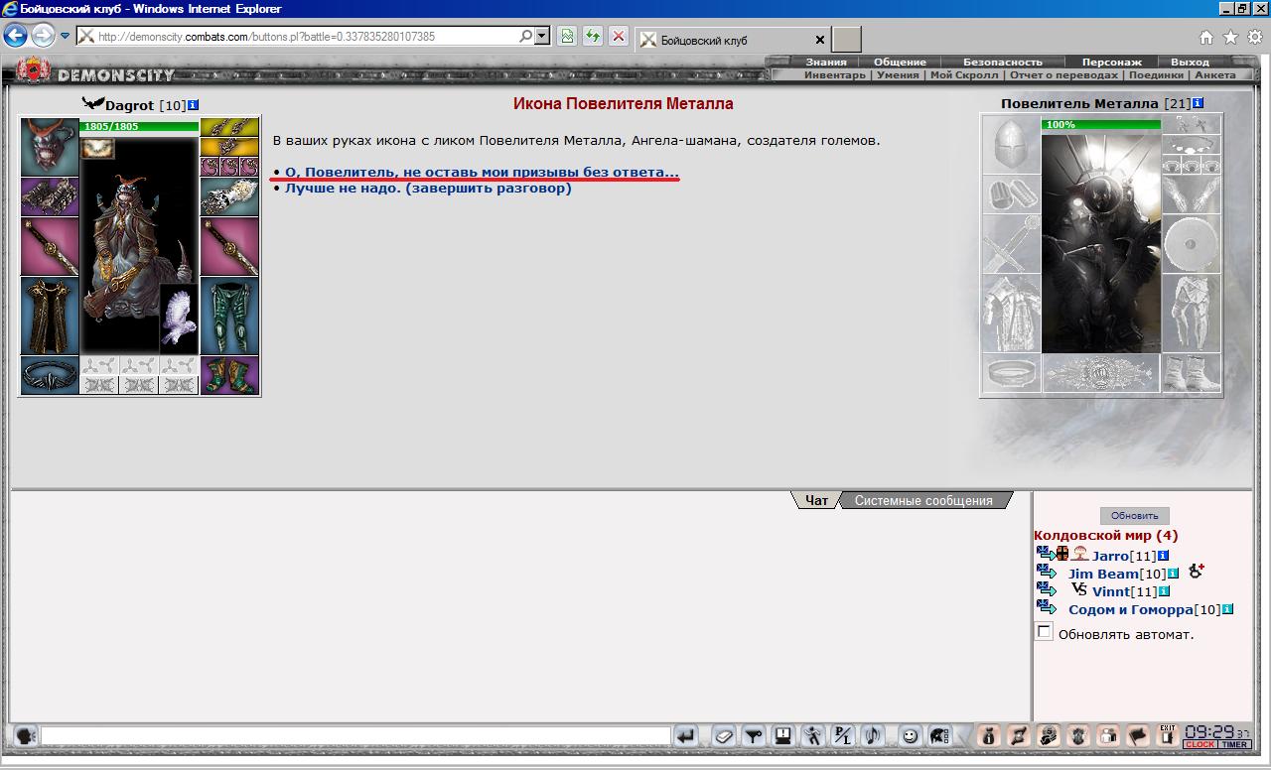Click the EXIT door icon
This screenshot has width=1271, height=771.
[1168, 736]
